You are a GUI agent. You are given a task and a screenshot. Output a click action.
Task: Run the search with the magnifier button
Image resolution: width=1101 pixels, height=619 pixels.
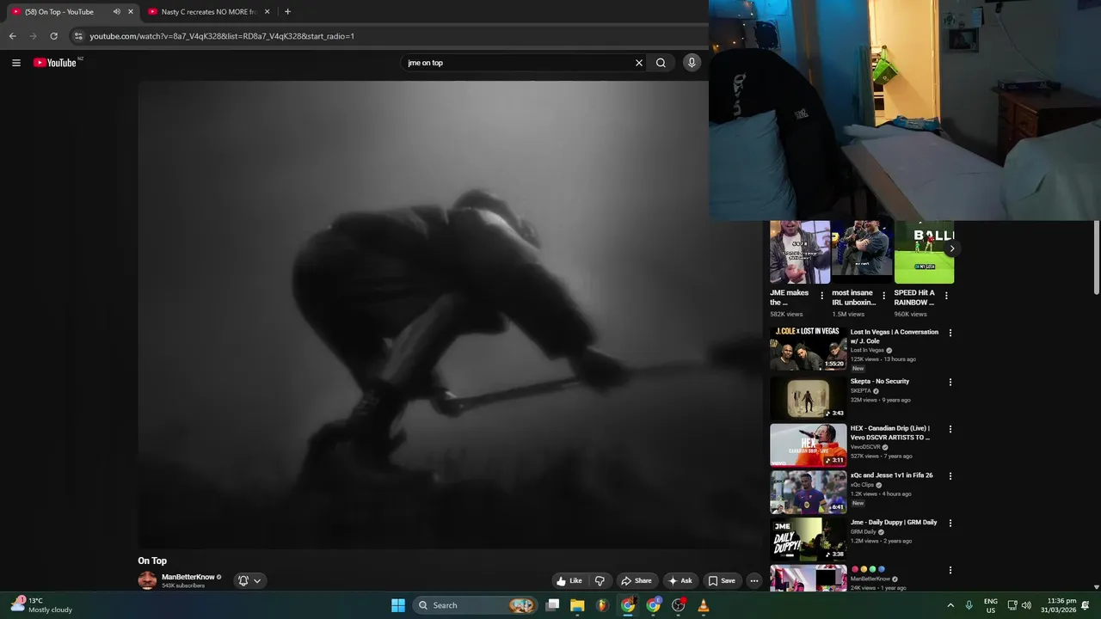pyautogui.click(x=661, y=63)
